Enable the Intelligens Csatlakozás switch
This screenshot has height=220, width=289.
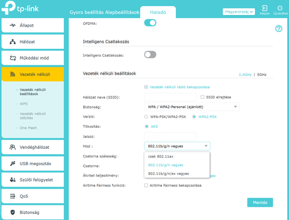[x=150, y=54]
